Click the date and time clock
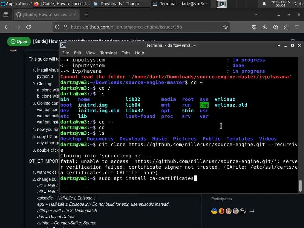 click(280, 4)
